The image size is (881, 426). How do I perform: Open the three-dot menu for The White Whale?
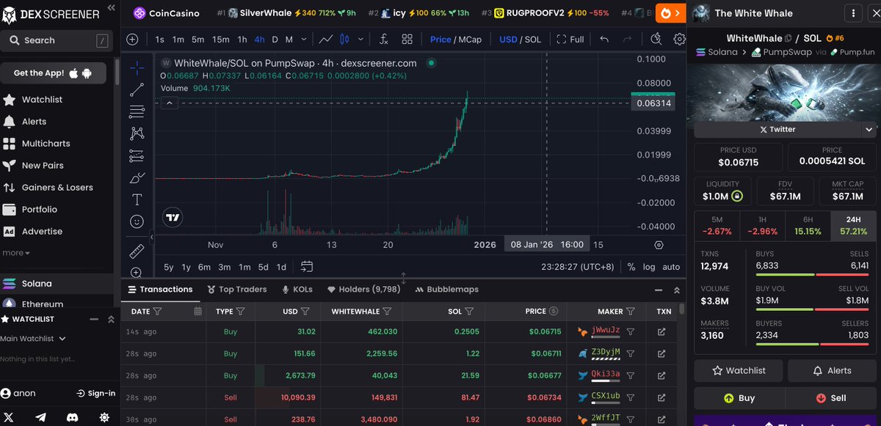tap(853, 12)
